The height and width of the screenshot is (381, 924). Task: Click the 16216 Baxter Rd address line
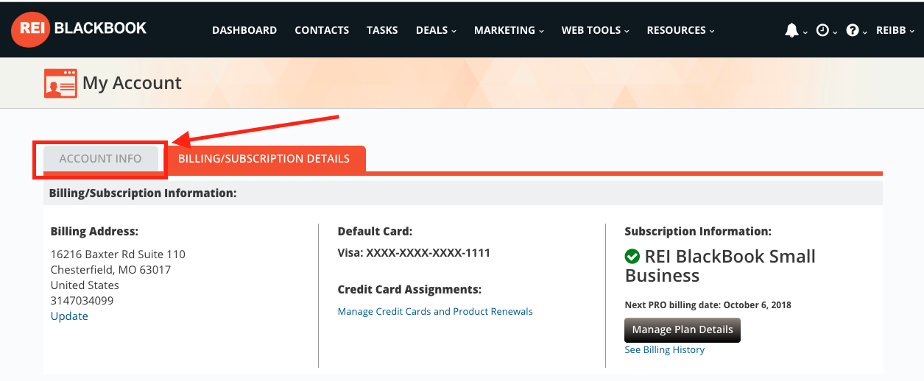click(118, 254)
